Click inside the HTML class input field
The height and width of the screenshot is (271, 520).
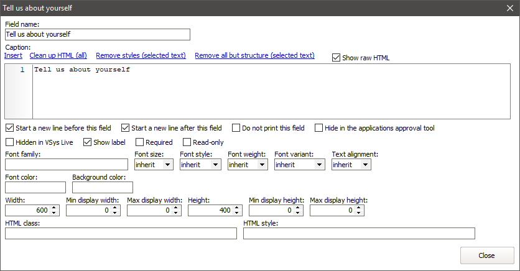point(121,233)
